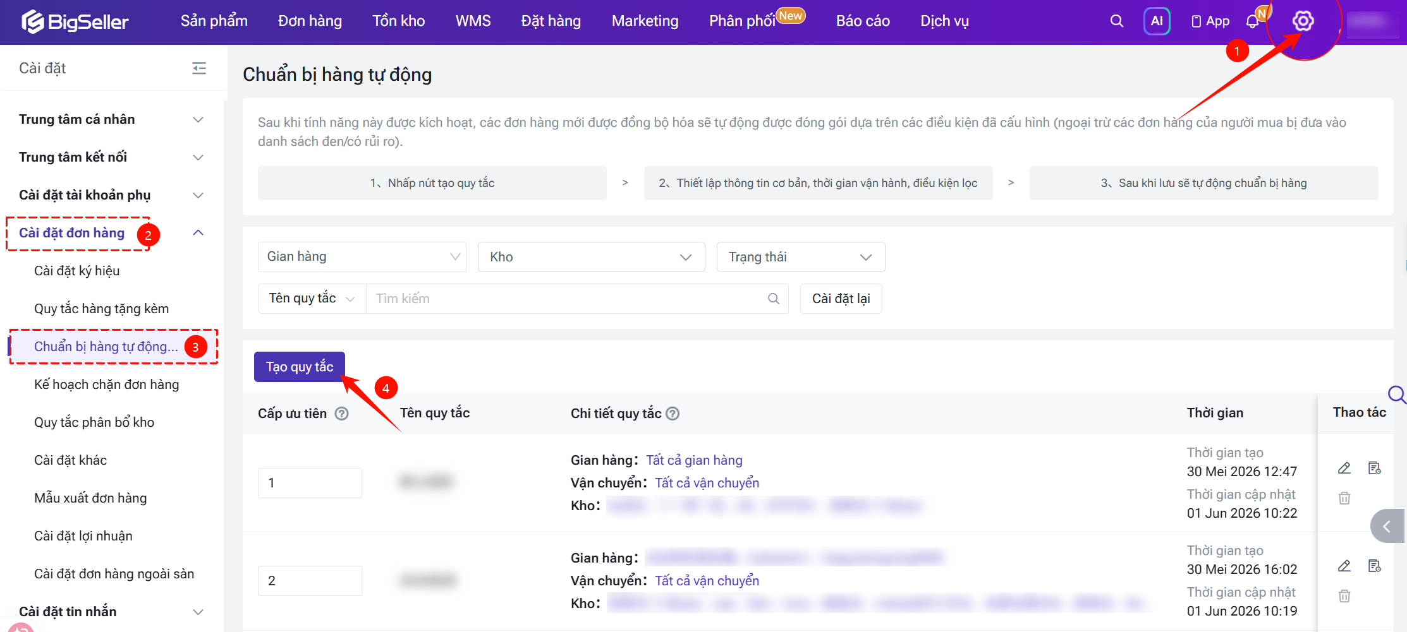Image resolution: width=1407 pixels, height=632 pixels.
Task: Click Tất cả gian hàng link
Action: pyautogui.click(x=694, y=460)
